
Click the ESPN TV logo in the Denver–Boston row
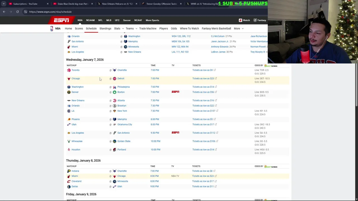[175, 92]
